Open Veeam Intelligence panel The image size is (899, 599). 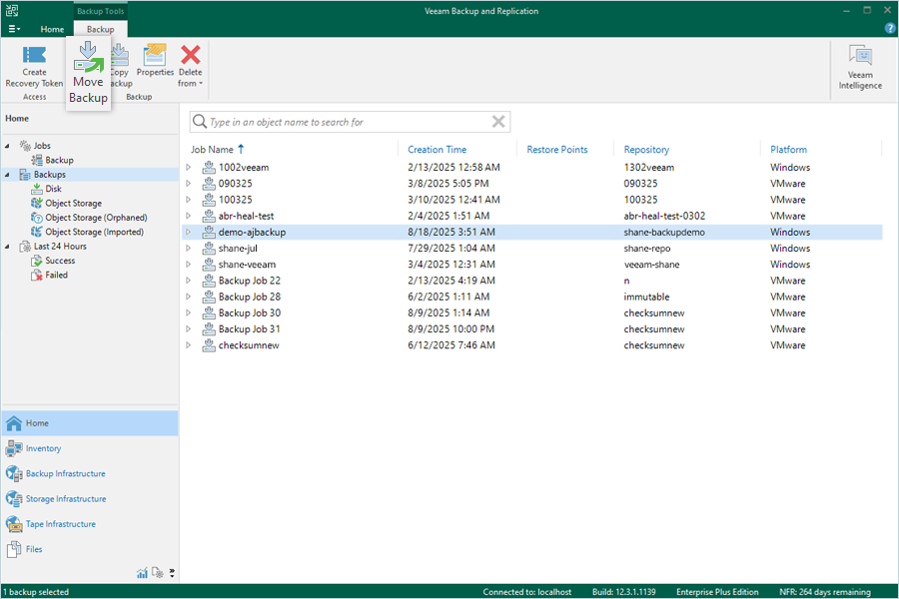(860, 67)
